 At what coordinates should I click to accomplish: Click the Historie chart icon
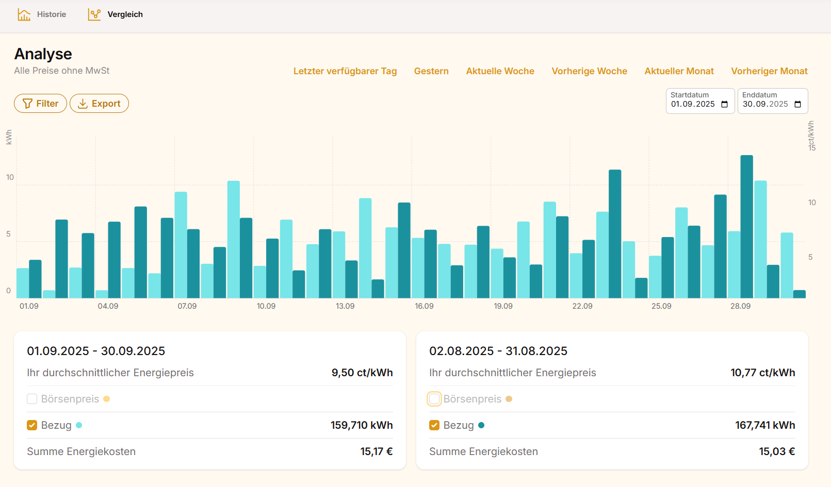24,14
